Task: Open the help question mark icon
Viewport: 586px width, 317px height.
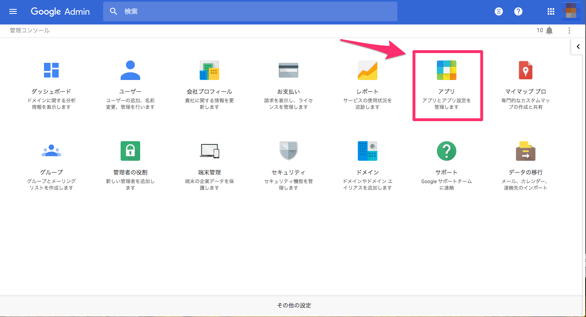Action: tap(518, 11)
